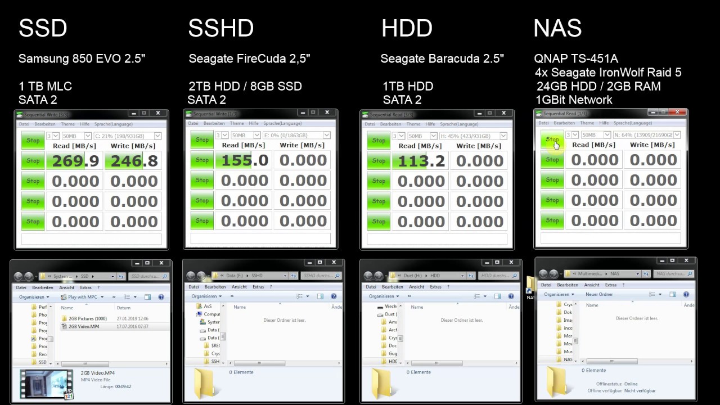Go back in the SSHD Explorer window

[190, 276]
